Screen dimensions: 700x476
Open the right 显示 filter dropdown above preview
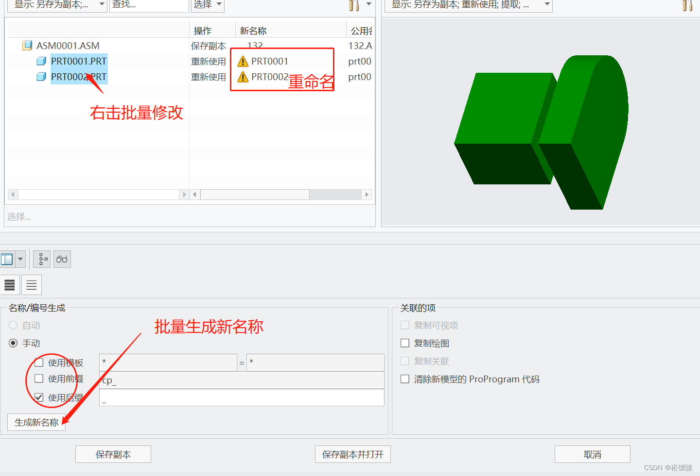pos(469,5)
